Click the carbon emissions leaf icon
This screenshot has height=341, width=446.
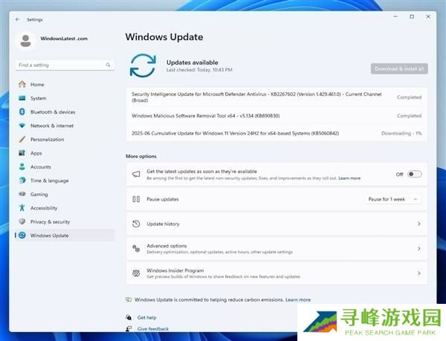tap(129, 299)
